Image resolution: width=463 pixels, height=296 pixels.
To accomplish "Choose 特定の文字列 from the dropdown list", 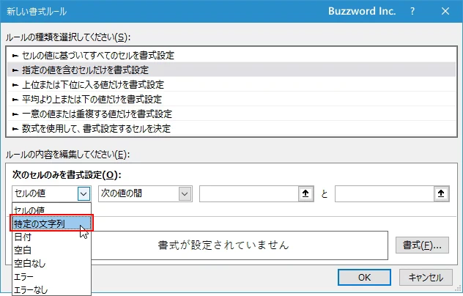I will pyautogui.click(x=51, y=223).
